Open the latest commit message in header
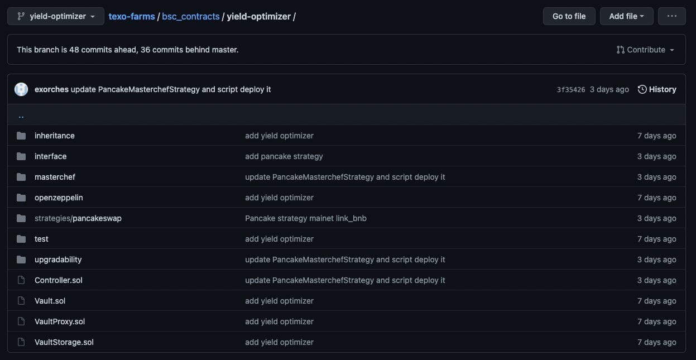Screen dimensions: 696x360 pyautogui.click(x=171, y=89)
